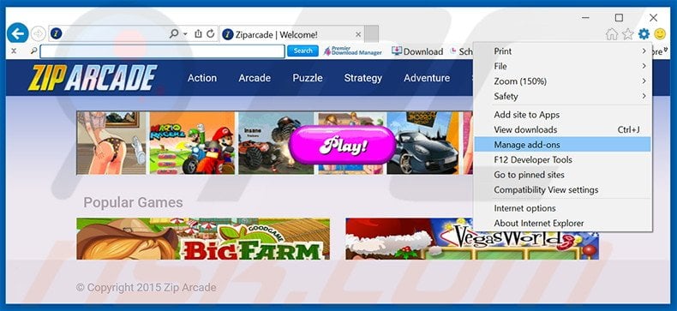Switch to the Ziparcade | Welcome! tab
677x311 pixels.
(x=292, y=34)
